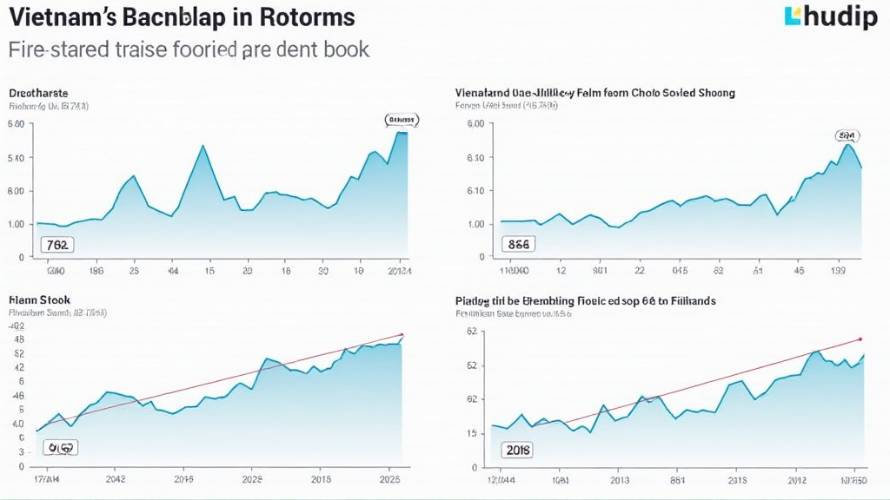Open the Dreotharste chart title
890x500 pixels.
coord(38,92)
